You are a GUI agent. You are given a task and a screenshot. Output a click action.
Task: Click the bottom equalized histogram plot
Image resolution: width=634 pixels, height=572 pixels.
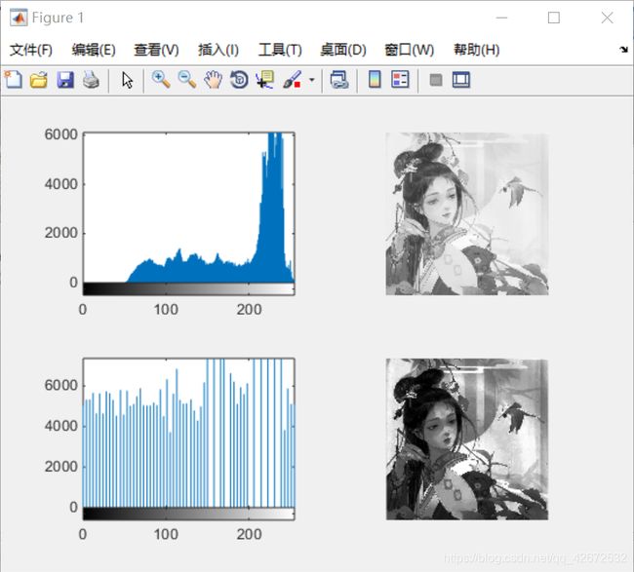tap(189, 433)
